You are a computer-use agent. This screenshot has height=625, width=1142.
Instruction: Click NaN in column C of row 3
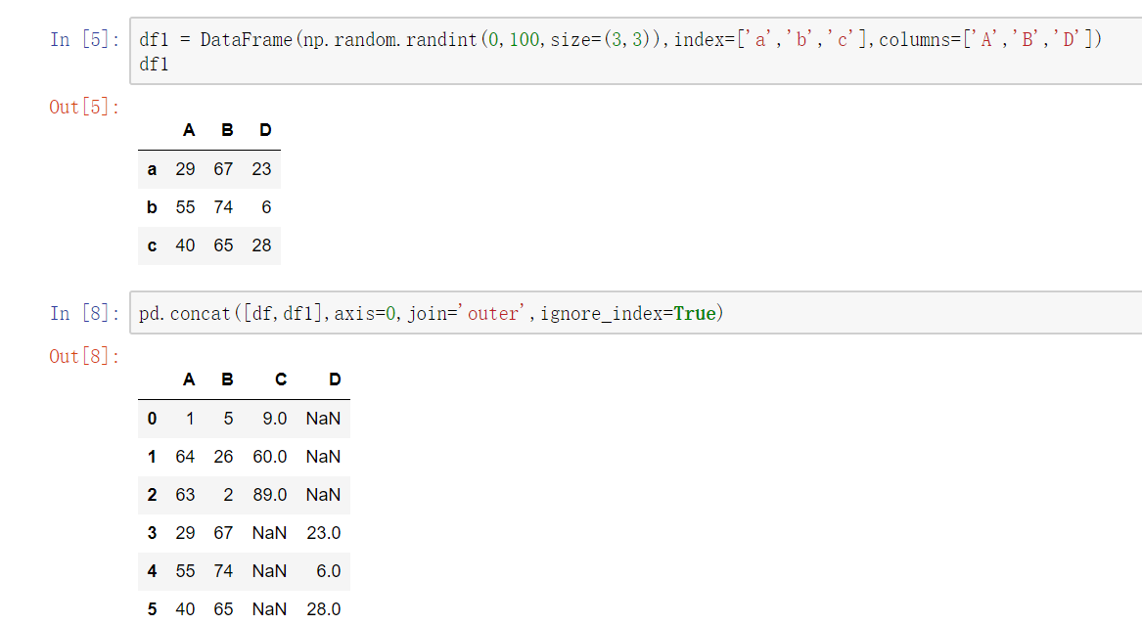coord(269,533)
